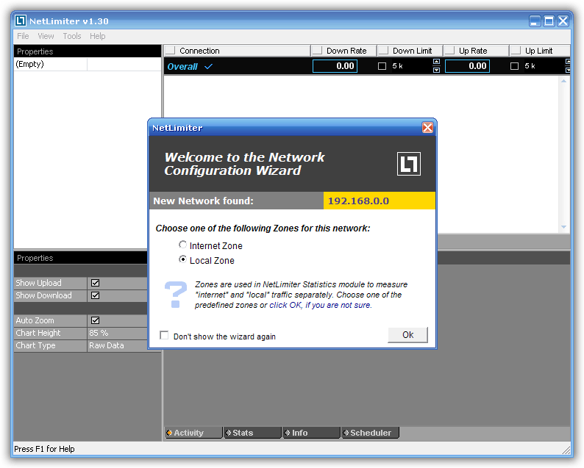
Task: Open the Help menu
Action: [x=98, y=36]
